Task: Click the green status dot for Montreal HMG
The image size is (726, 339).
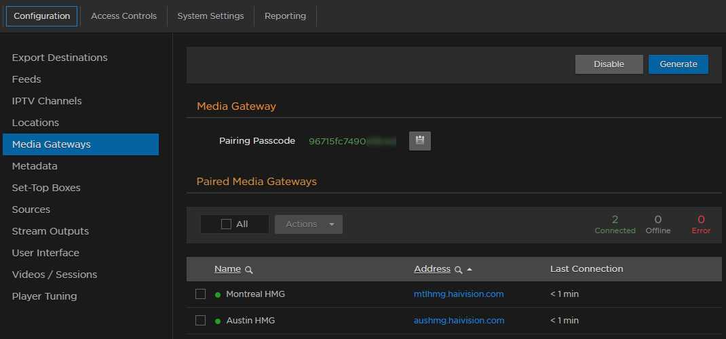Action: [x=218, y=295]
